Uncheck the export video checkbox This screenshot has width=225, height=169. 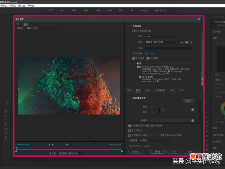134,58
